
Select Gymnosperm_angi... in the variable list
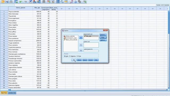[71, 38]
